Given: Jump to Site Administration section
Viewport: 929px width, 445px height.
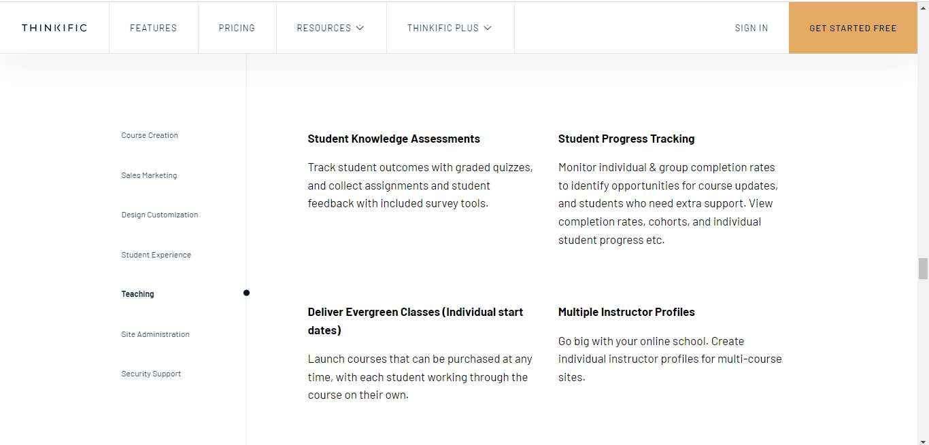Looking at the screenshot, I should point(156,334).
